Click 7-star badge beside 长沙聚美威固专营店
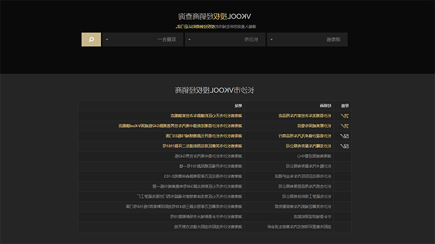Image resolution: width=435 pixels, height=244 pixels. 345,126
